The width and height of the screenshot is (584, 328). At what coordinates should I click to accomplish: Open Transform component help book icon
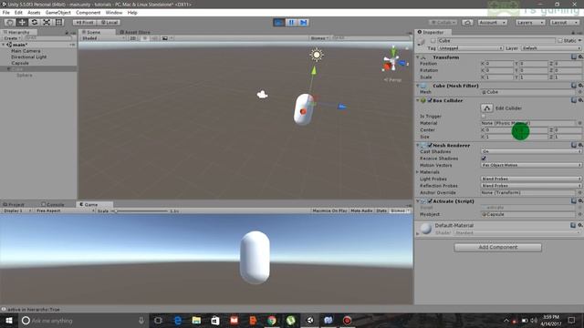[574, 56]
